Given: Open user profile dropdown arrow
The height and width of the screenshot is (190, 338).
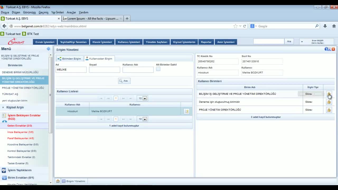Looking at the screenshot, I should (302, 42).
